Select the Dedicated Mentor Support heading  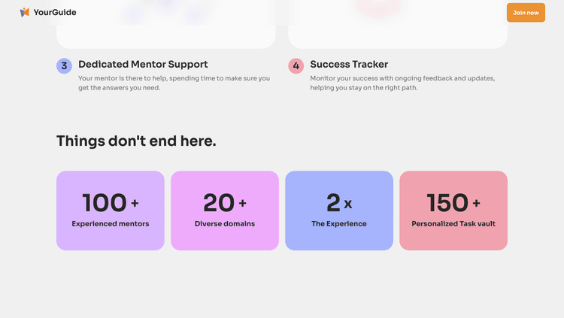point(143,64)
